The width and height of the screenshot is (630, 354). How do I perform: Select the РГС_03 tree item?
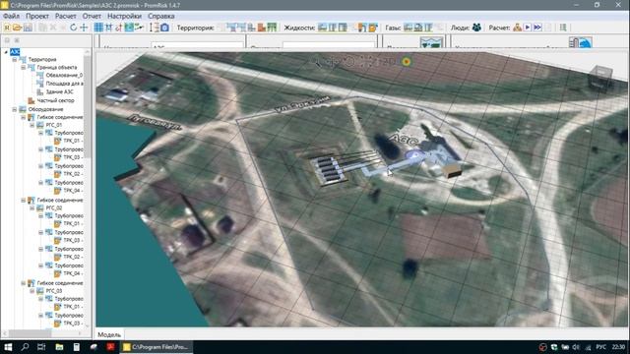click(x=54, y=291)
